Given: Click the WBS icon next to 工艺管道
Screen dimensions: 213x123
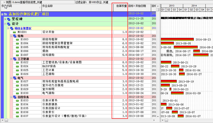Looking at the screenshot, I should [15, 59].
